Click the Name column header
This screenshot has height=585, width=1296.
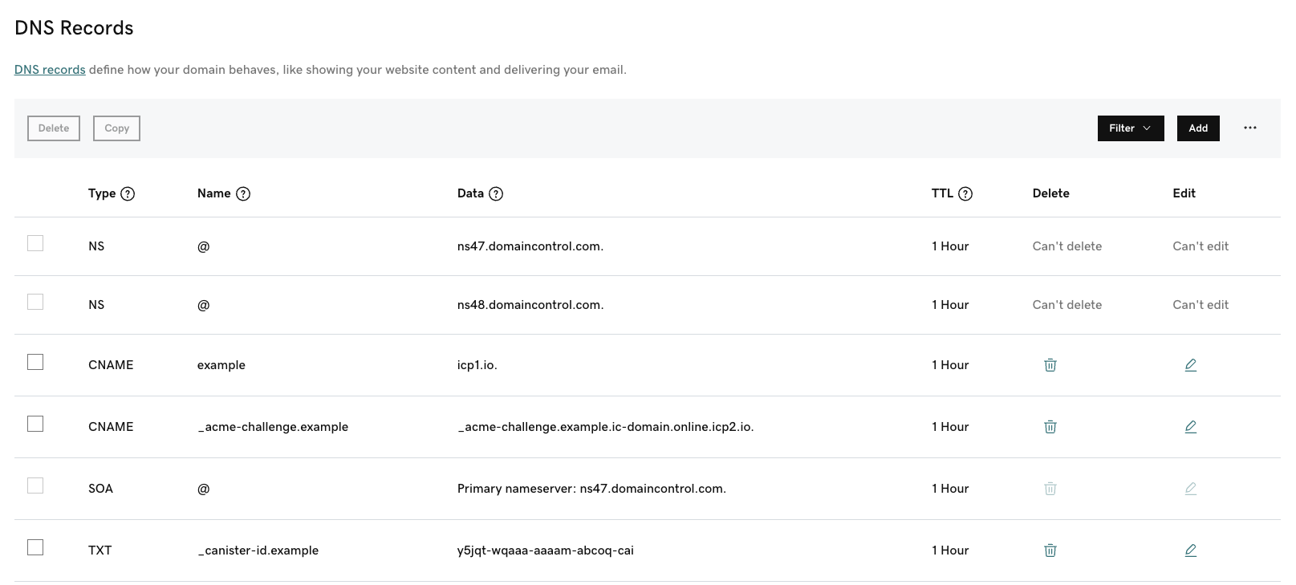pos(214,193)
